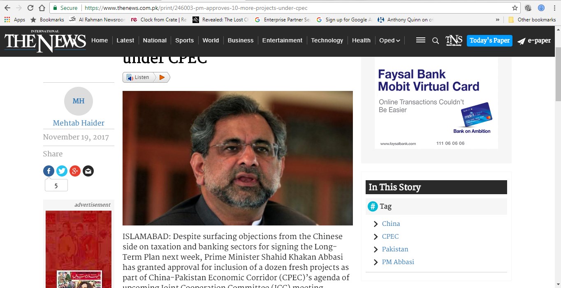The image size is (561, 288).
Task: Open the Business section
Action: point(241,40)
